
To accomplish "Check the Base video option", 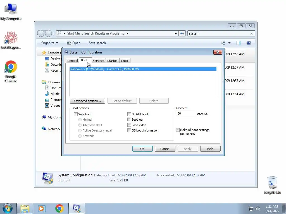I will pyautogui.click(x=129, y=125).
